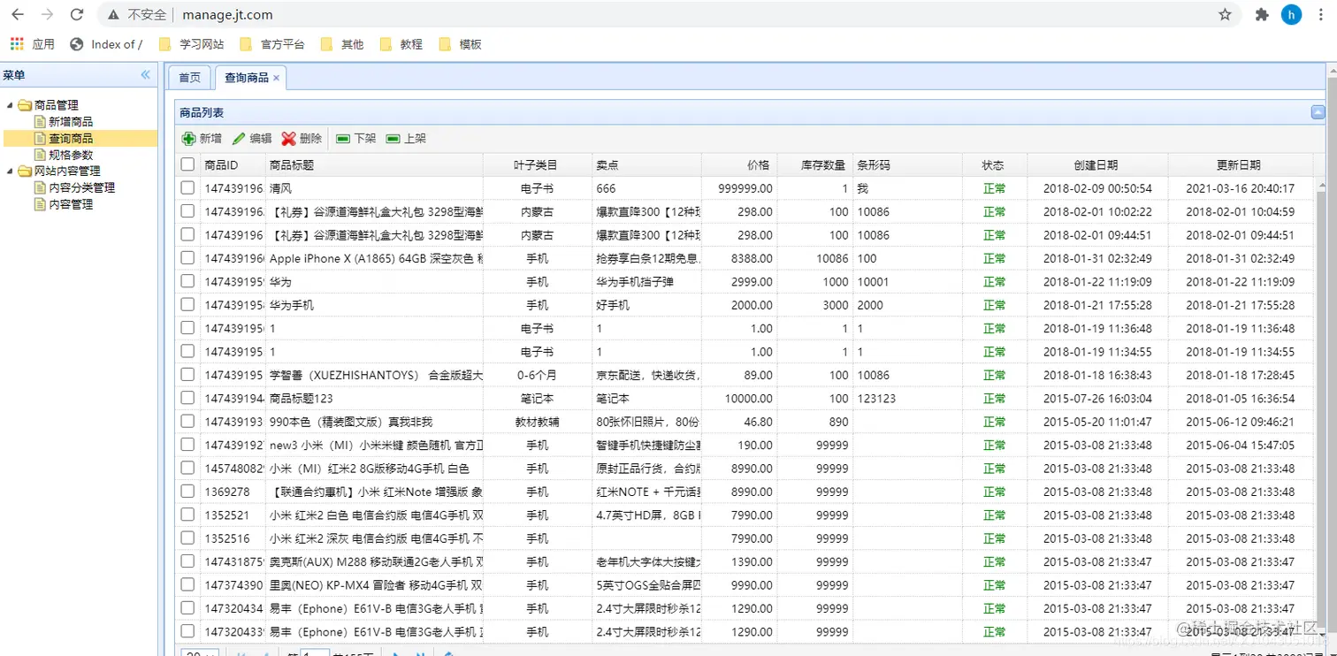Switch to the 首页 tab
Image resolution: width=1337 pixels, height=656 pixels.
coord(190,78)
